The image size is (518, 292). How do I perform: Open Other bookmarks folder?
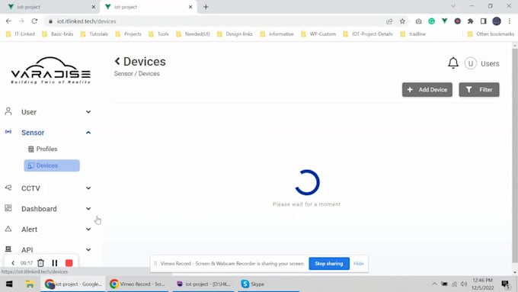491,34
